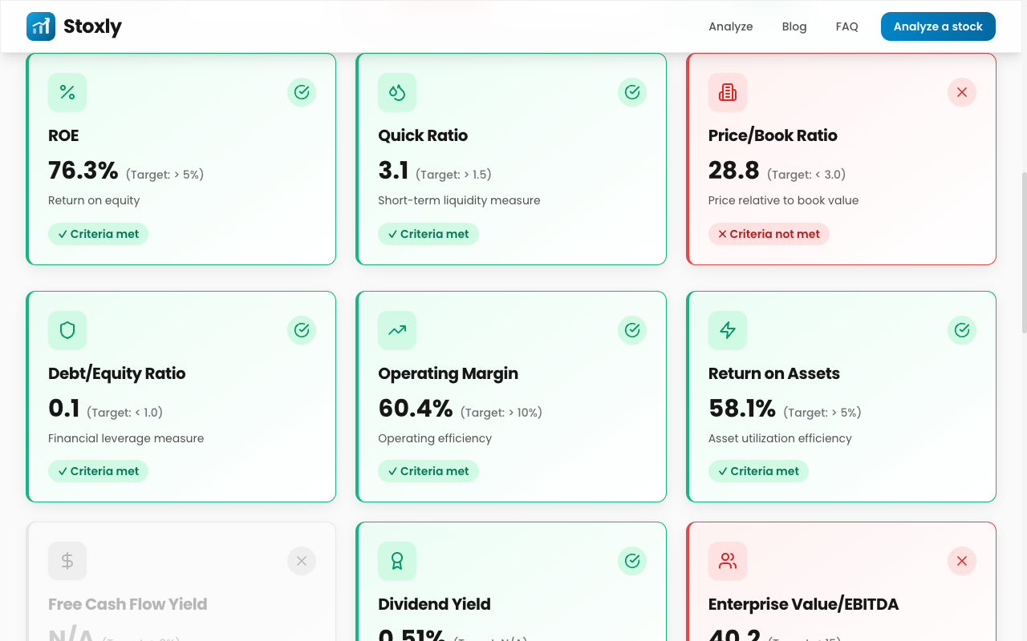1027x641 pixels.
Task: Select the Price/Book Ratio card title
Action: click(773, 135)
